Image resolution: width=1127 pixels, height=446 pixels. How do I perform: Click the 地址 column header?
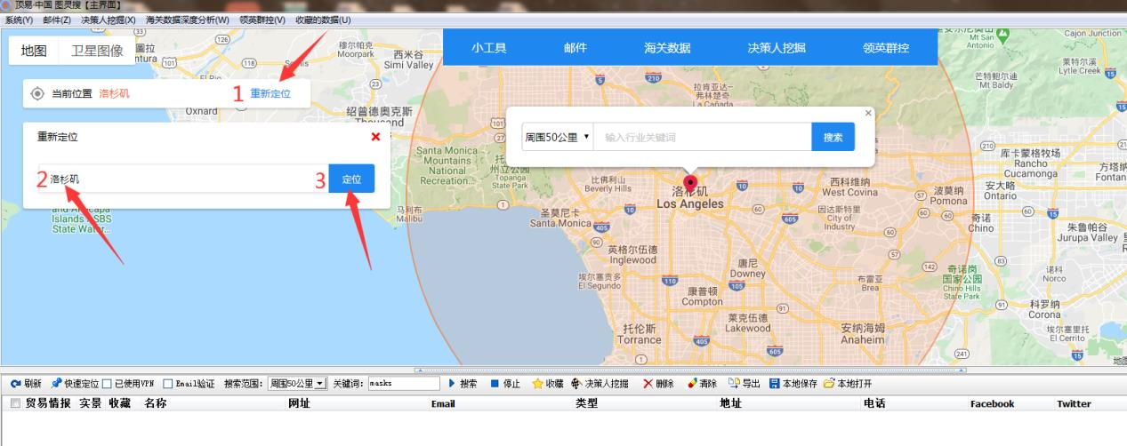coord(731,403)
